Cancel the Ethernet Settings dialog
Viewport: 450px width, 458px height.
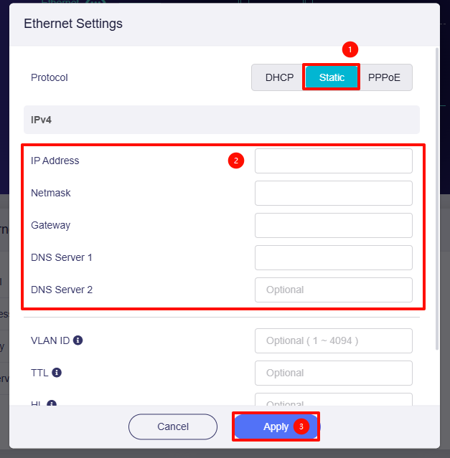173,426
